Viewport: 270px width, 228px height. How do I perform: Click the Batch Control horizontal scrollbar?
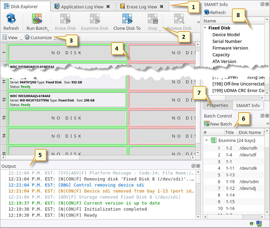[x=234, y=216]
